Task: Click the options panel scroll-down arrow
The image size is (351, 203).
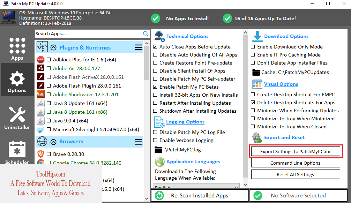Action: pos(245,185)
